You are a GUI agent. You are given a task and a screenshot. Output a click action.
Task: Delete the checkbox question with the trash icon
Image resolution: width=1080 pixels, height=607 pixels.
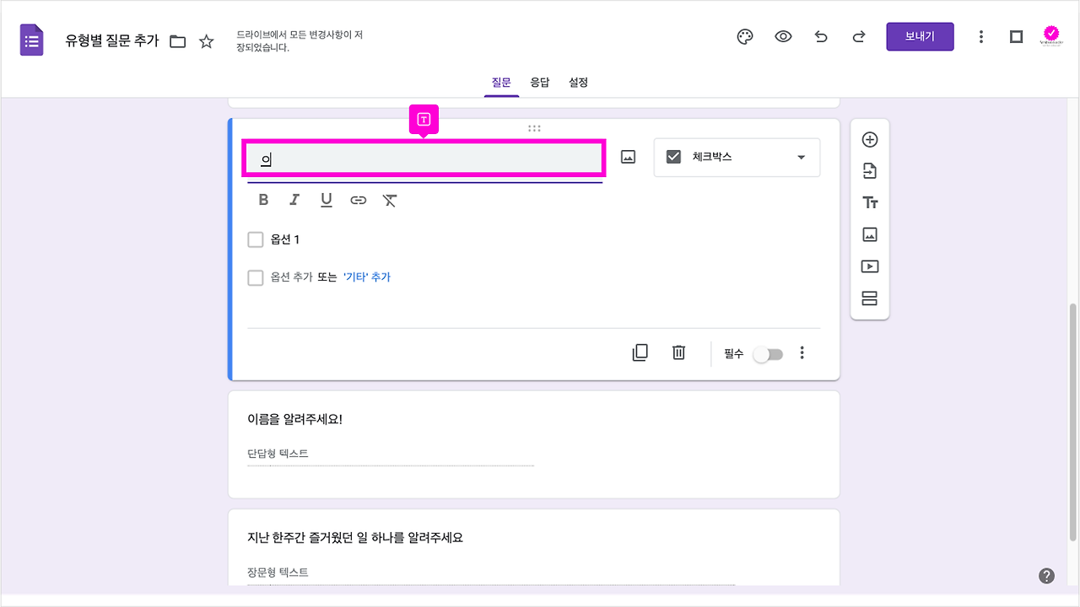click(678, 352)
